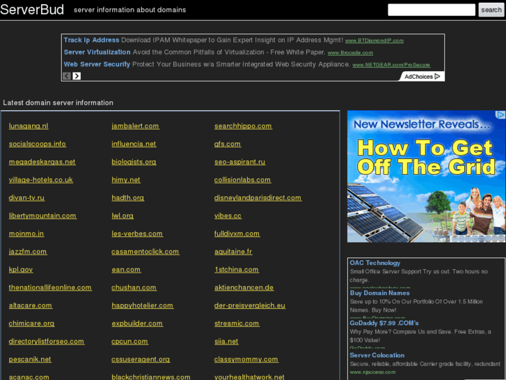Open the Track Ip Address ad link
The image size is (506, 380).
[x=91, y=40]
